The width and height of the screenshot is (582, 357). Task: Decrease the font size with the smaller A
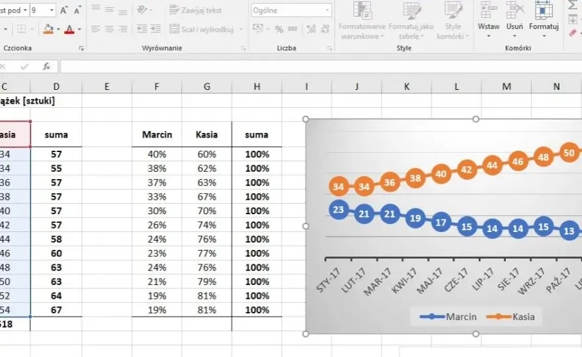pyautogui.click(x=77, y=11)
